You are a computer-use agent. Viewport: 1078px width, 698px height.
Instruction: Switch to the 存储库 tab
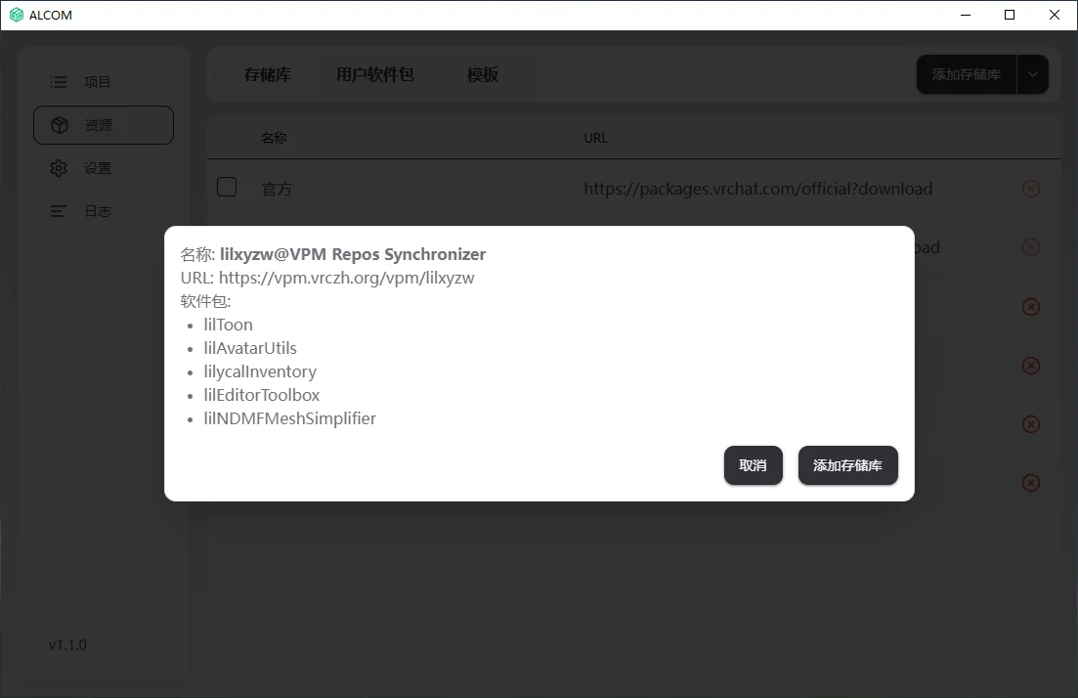tap(268, 74)
